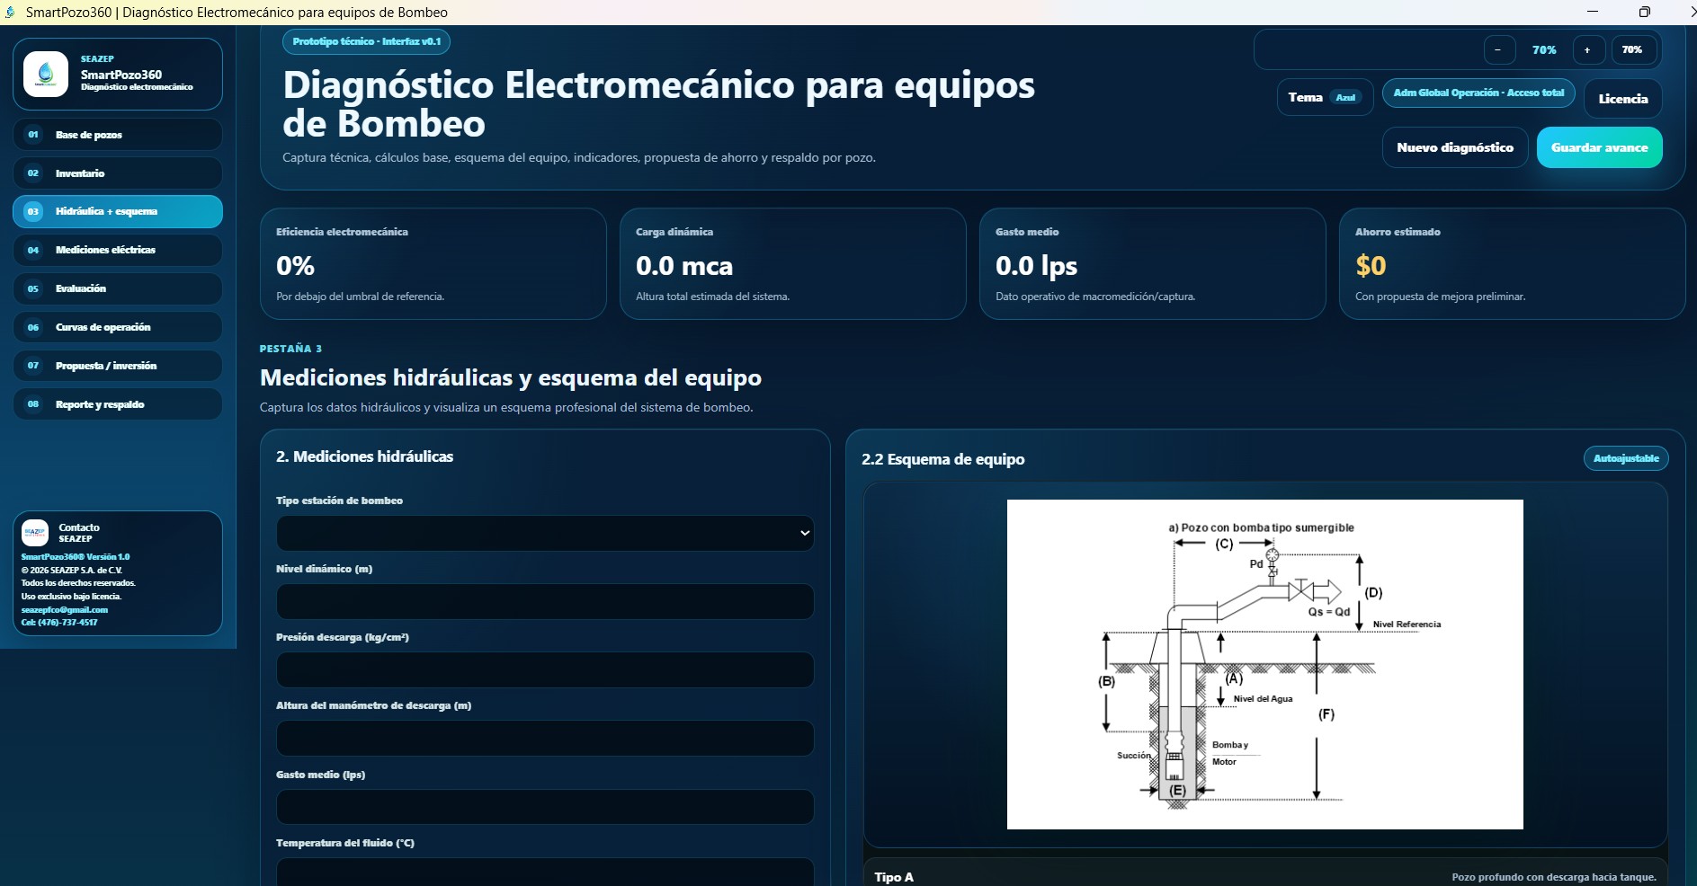Increase zoom with plus button
This screenshot has width=1697, height=886.
click(1588, 50)
